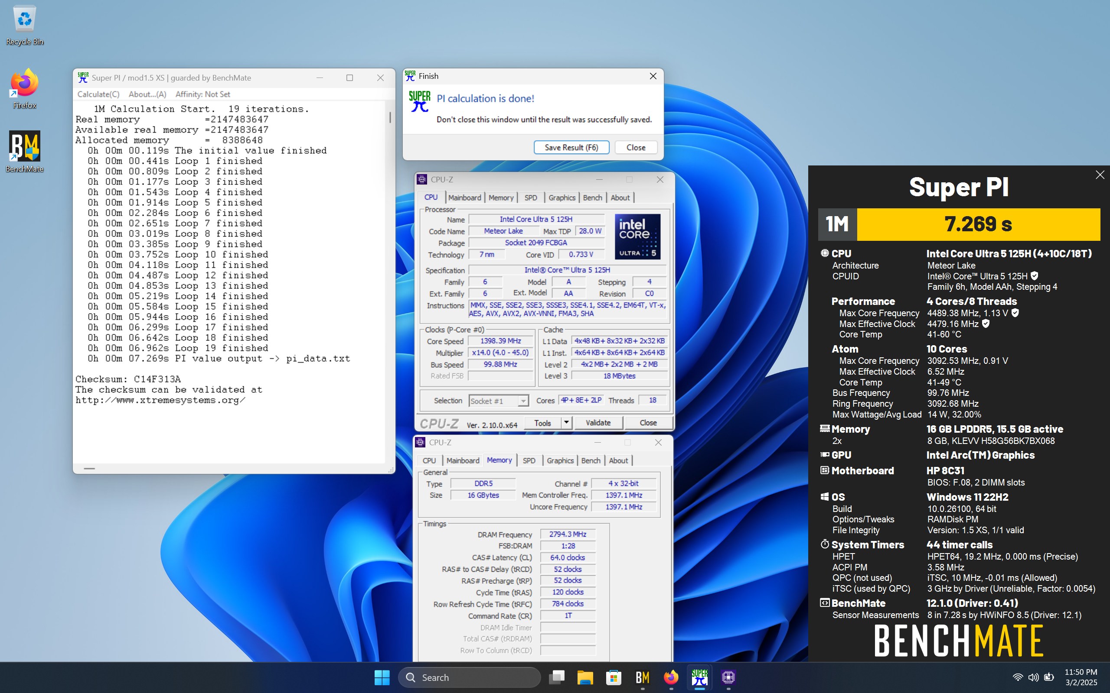Click the BenchMate version icon in panel
This screenshot has height=693, width=1110.
click(x=825, y=603)
